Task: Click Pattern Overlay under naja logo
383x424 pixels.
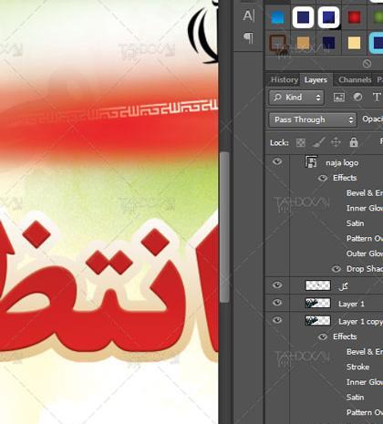Action: (365, 239)
